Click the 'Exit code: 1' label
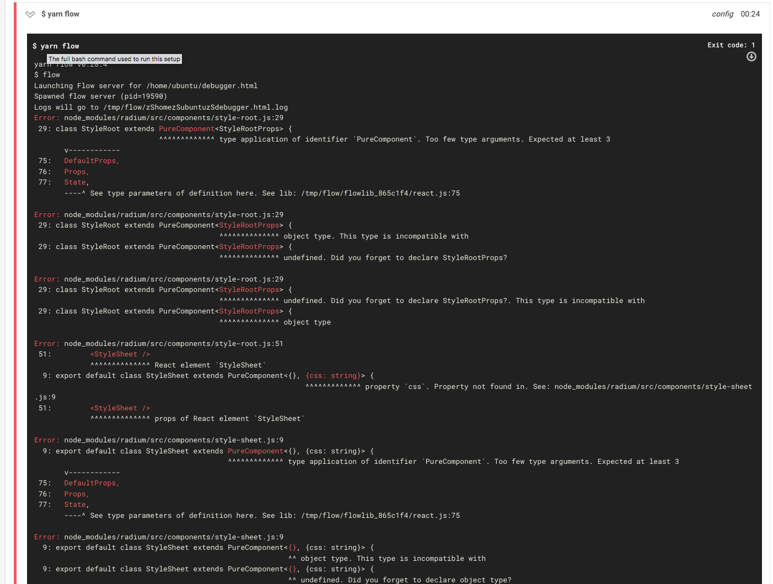Image resolution: width=773 pixels, height=584 pixels. (x=731, y=45)
